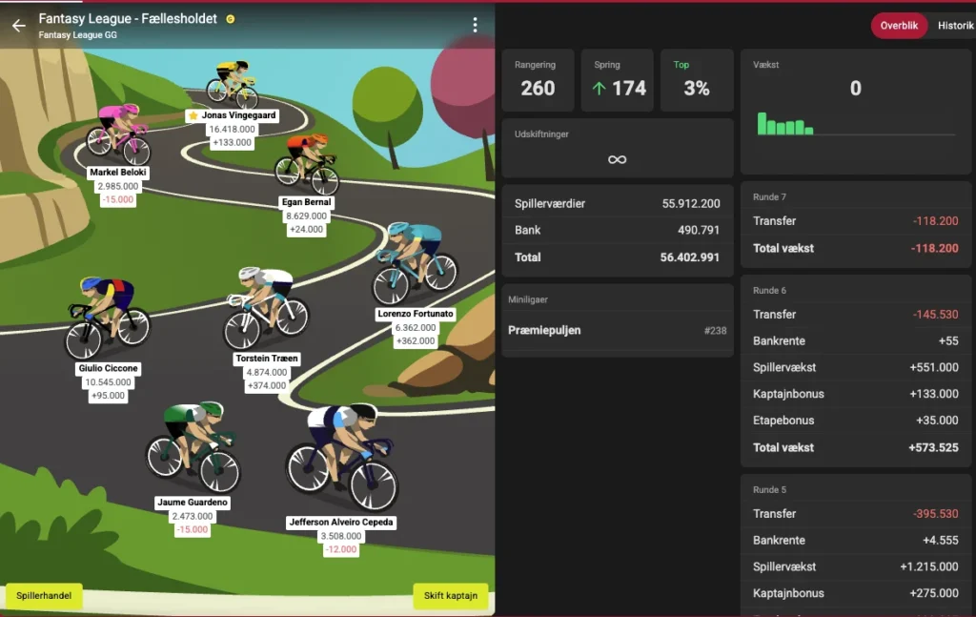Click the +374.000 growth under Træen
The height and width of the screenshot is (617, 976).
[267, 386]
